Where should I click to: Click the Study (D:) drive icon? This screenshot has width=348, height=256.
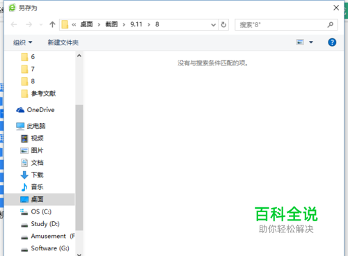pyautogui.click(x=24, y=225)
